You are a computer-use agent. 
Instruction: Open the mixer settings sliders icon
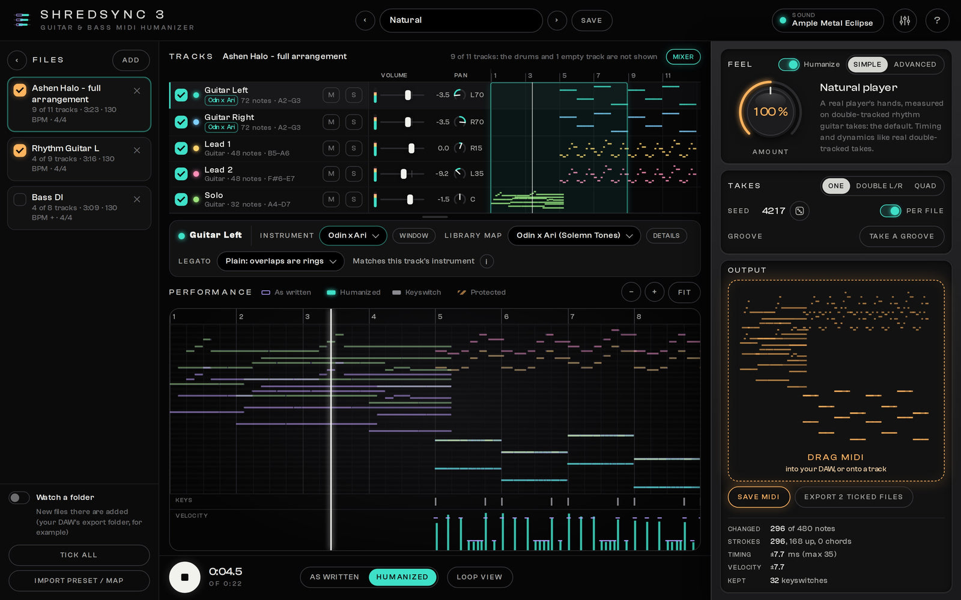tap(905, 20)
